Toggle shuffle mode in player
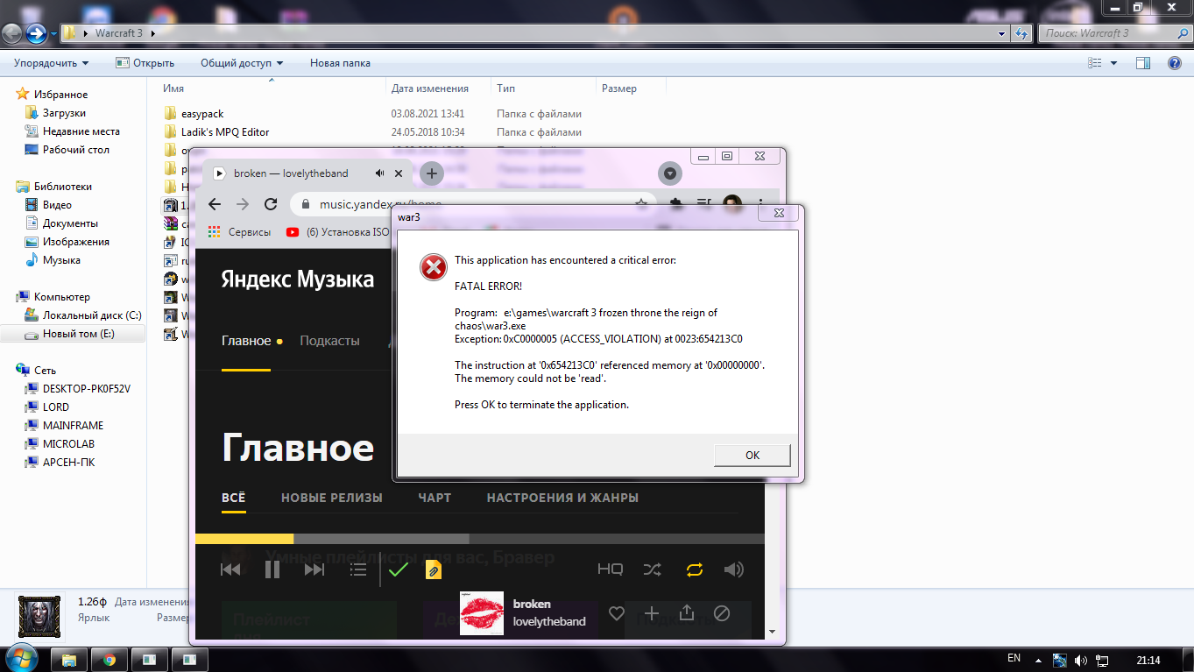This screenshot has width=1194, height=672. point(653,569)
